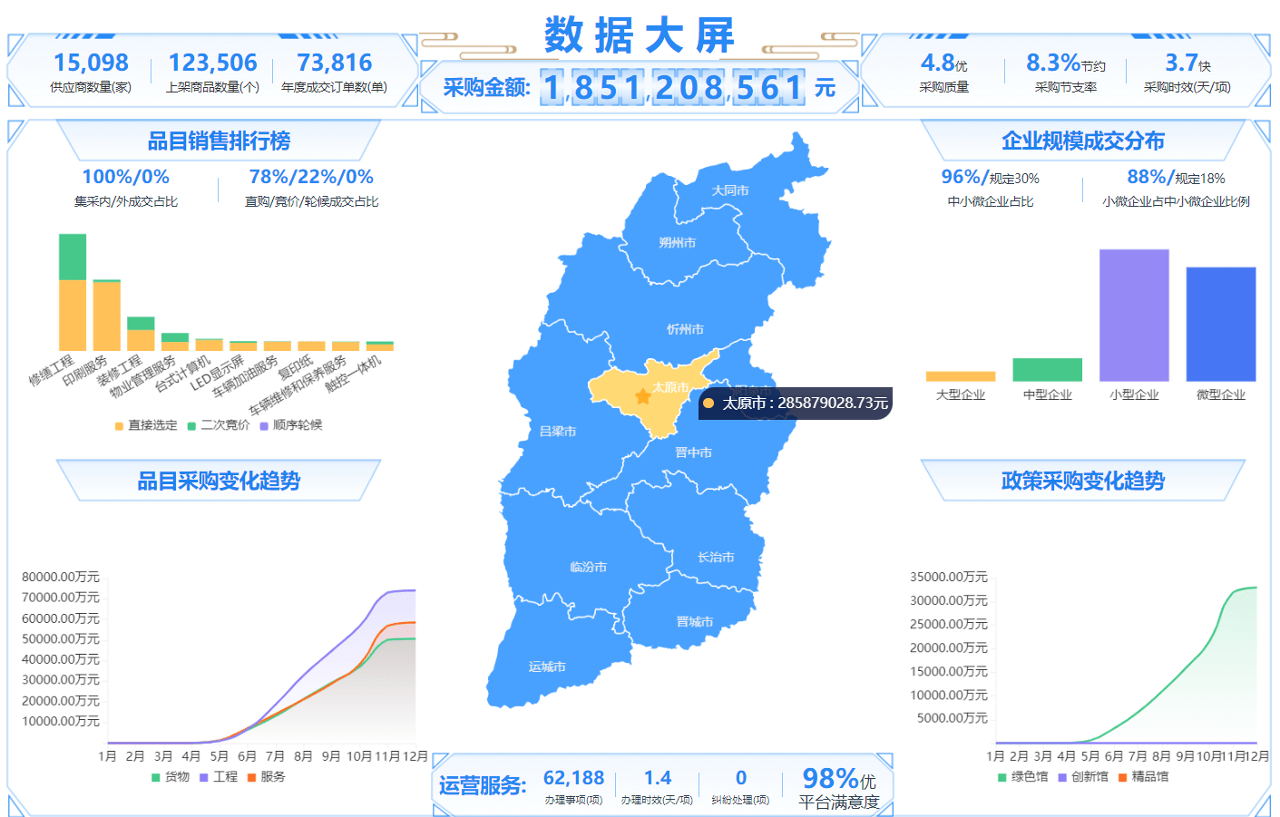Click the 装修工程 bar
Image resolution: width=1280 pixels, height=817 pixels.
click(141, 334)
